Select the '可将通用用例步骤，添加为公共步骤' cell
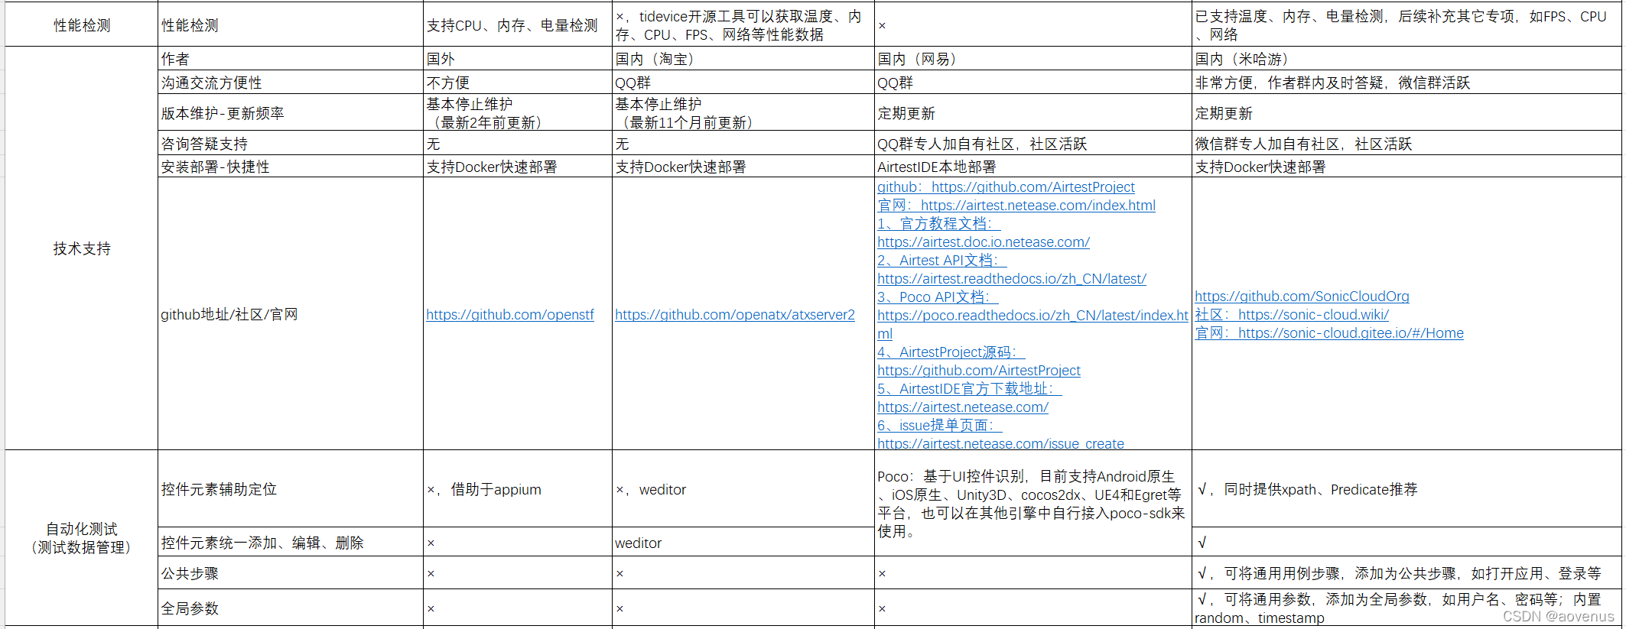This screenshot has height=629, width=1626. coord(1406,573)
